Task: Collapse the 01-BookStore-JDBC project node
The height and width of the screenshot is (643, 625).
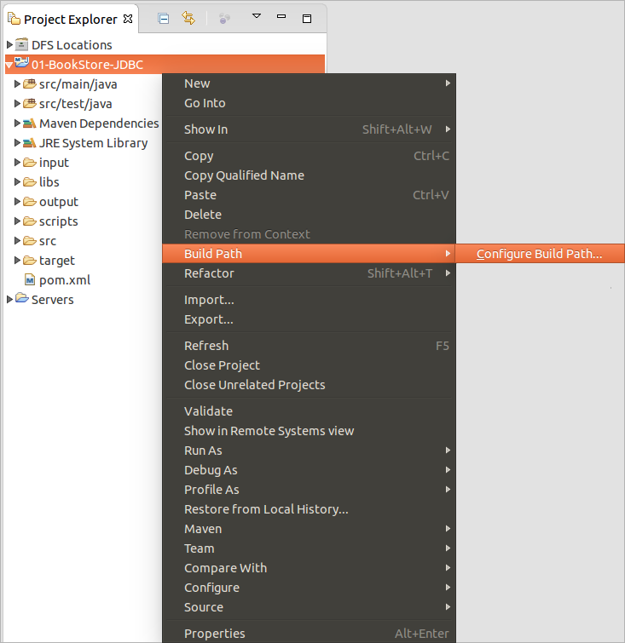Action: 9,66
